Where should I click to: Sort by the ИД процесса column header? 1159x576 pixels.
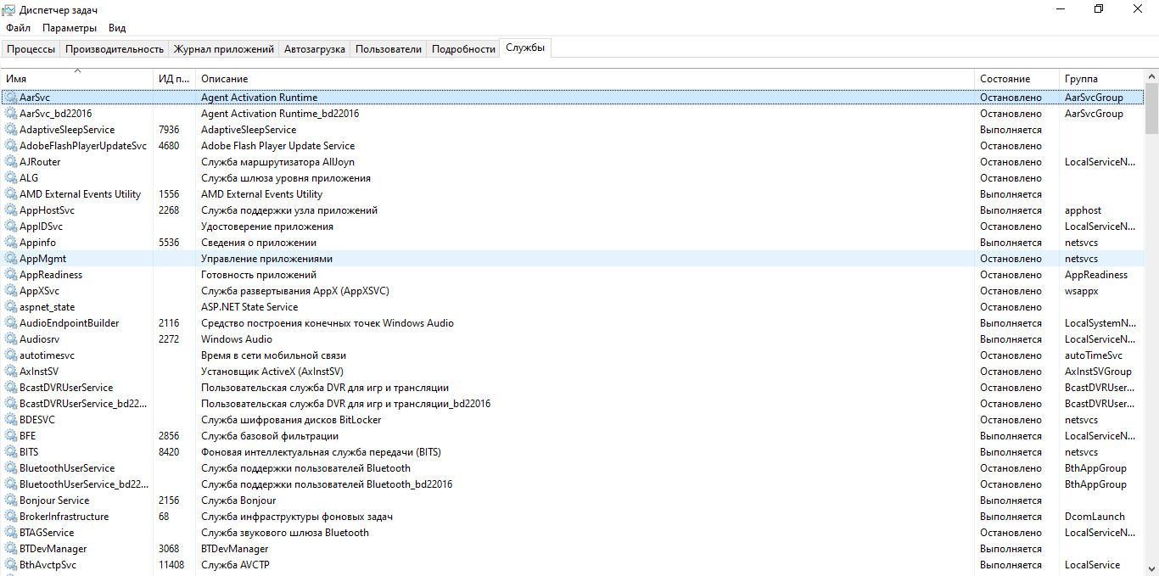[174, 79]
